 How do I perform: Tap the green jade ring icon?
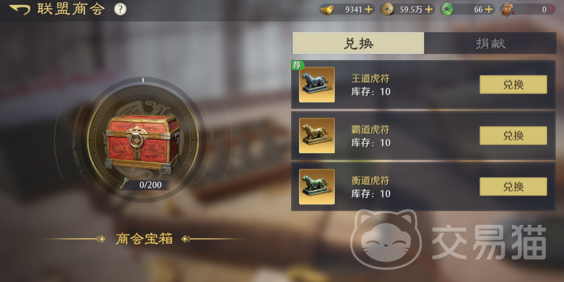[447, 9]
